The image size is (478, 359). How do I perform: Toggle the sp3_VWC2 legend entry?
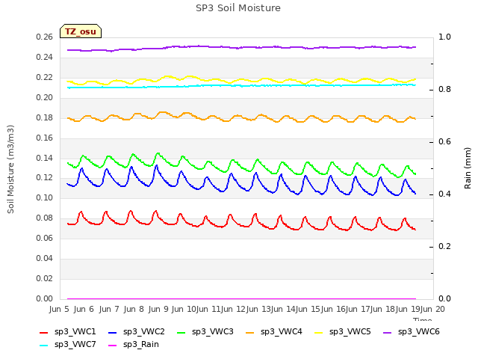tap(136, 332)
